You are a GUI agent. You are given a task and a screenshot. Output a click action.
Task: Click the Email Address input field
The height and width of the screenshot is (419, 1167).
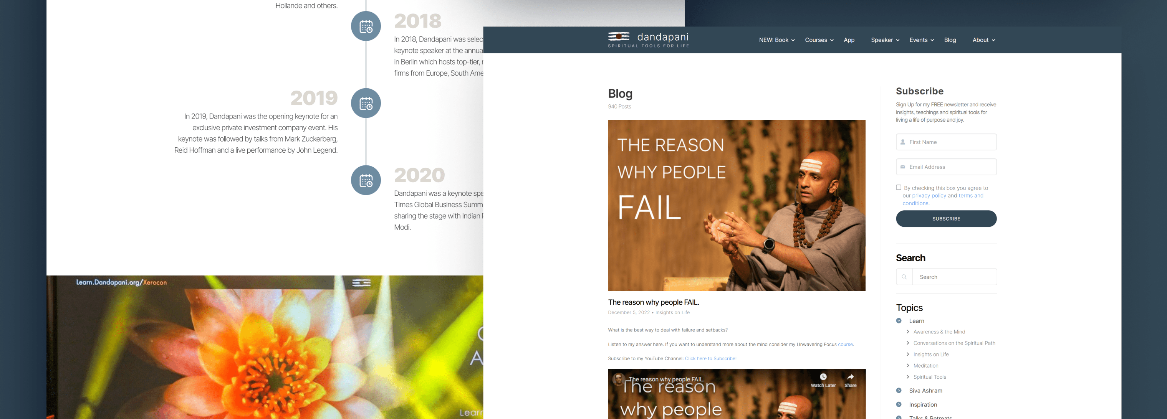point(946,167)
